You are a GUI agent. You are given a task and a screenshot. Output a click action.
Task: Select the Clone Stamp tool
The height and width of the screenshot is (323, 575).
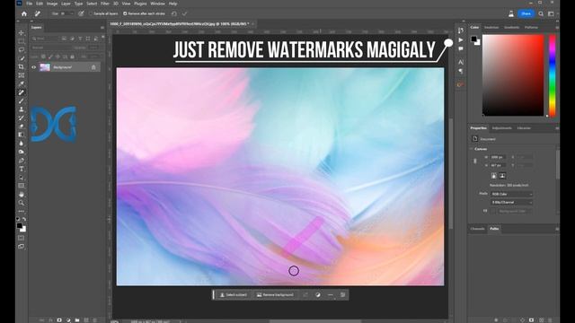[22, 109]
